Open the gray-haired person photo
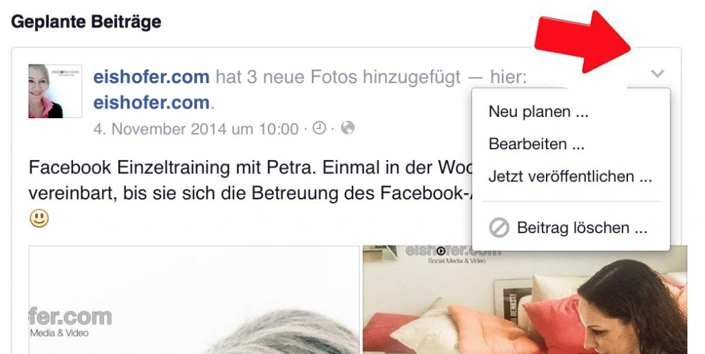 (x=194, y=300)
